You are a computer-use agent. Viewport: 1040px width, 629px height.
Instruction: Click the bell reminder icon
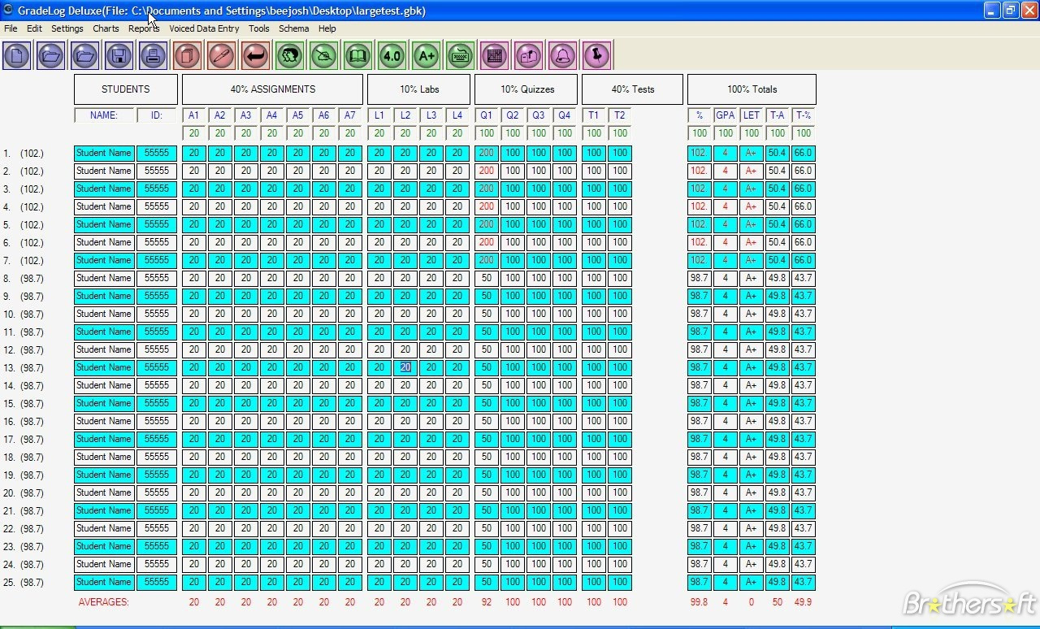point(562,55)
